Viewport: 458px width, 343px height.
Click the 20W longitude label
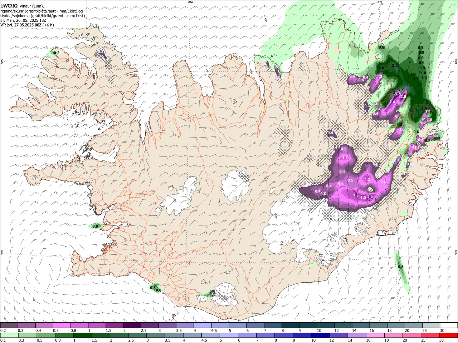(190, 2)
